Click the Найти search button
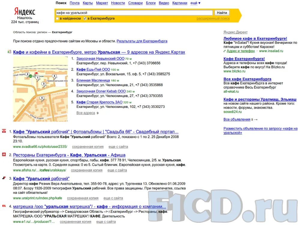The height and width of the screenshot is (225, 300). click(222, 13)
